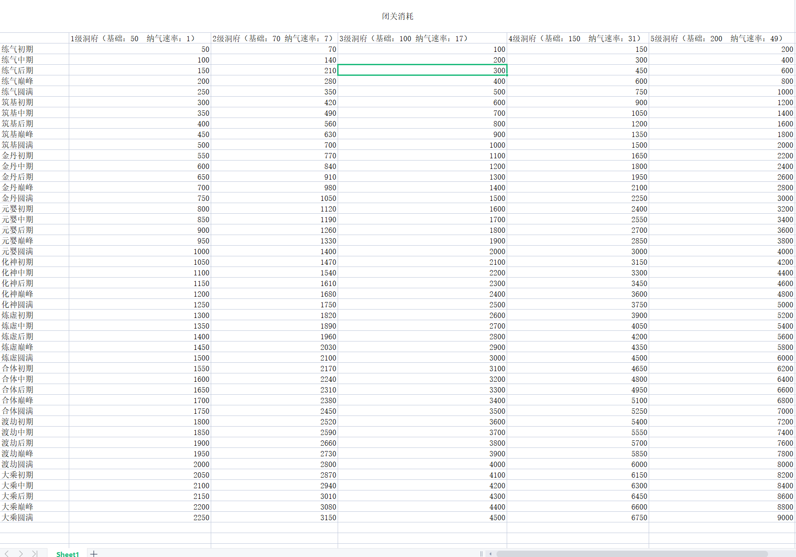Select row label 合体中期
796x557 pixels.
(x=34, y=379)
